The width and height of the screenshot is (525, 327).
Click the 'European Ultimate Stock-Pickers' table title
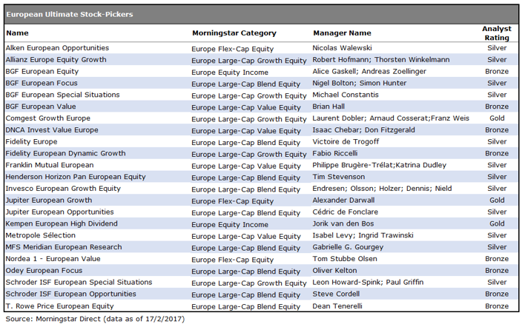point(70,14)
